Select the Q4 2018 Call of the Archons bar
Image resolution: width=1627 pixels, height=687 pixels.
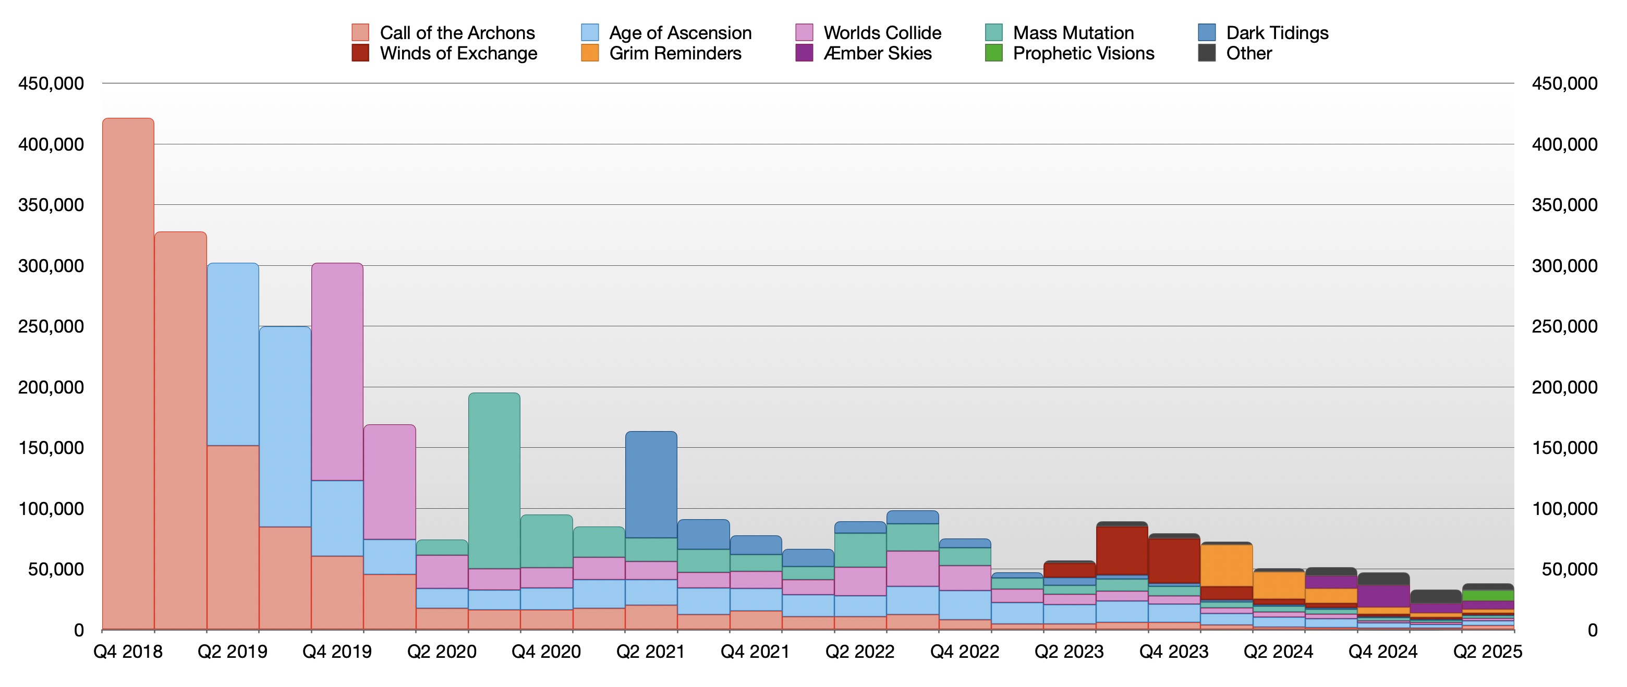tap(128, 373)
